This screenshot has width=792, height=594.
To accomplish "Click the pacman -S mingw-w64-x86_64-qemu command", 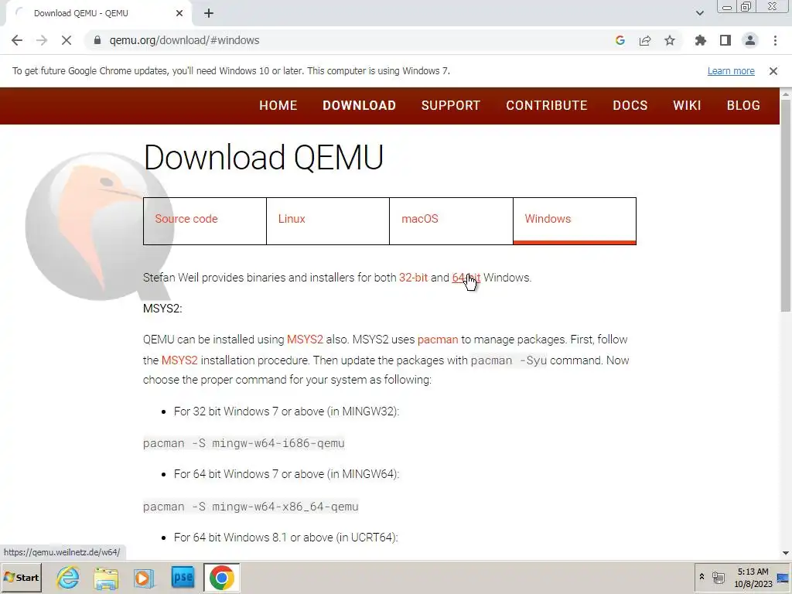I will (251, 507).
